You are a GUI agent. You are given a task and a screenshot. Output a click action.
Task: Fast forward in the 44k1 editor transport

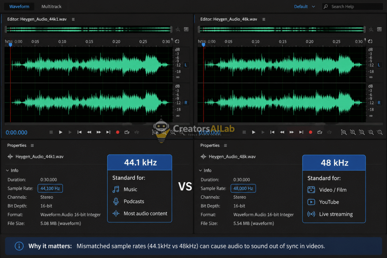point(99,132)
